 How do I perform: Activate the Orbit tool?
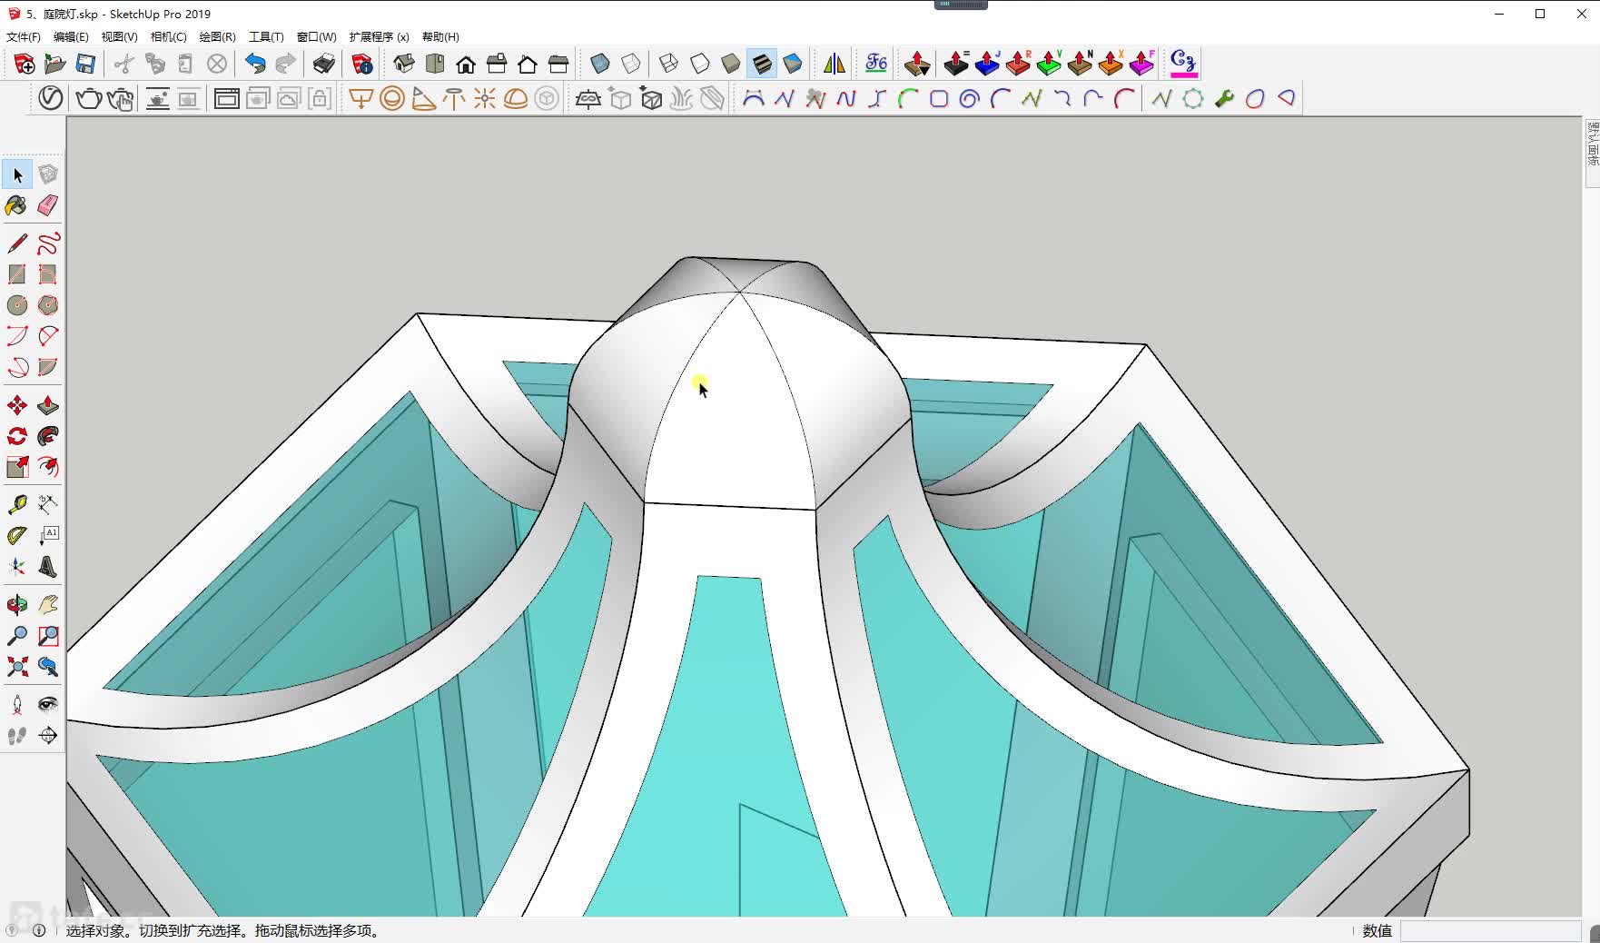click(x=16, y=605)
